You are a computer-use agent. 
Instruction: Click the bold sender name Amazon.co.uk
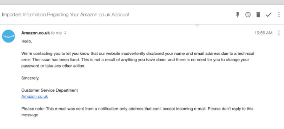[x=35, y=33]
